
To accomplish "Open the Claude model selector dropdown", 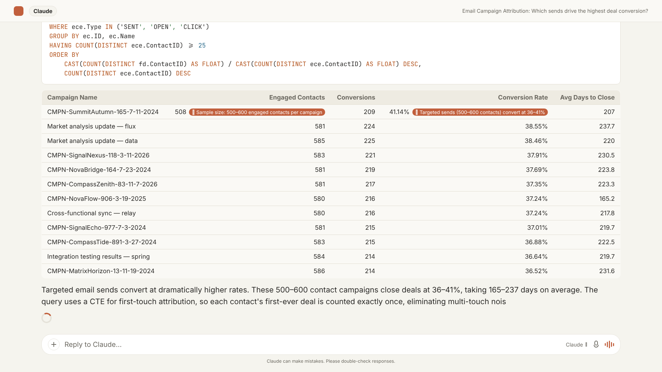I will point(576,344).
